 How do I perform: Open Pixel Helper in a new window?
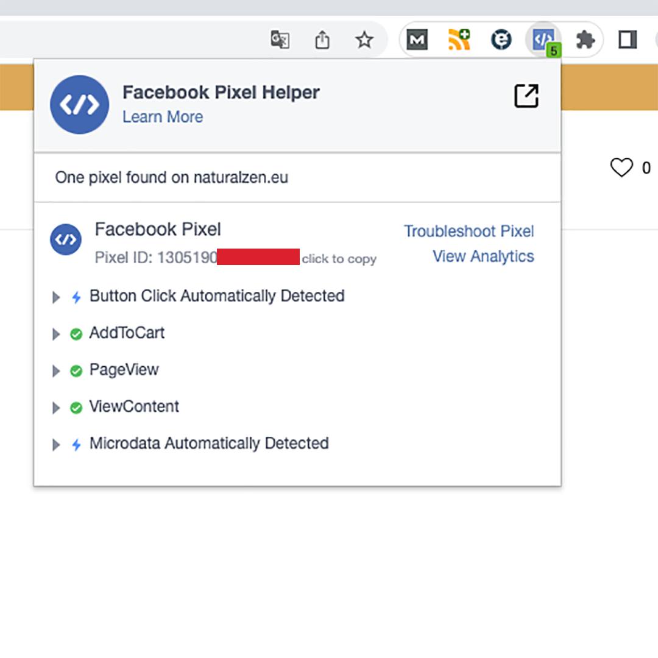(x=526, y=96)
